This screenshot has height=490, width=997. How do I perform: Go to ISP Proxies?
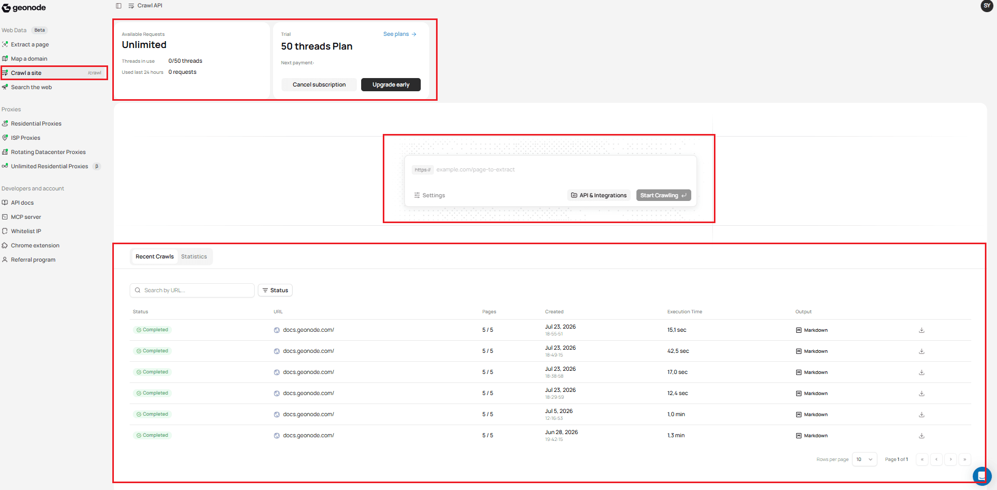coord(25,138)
